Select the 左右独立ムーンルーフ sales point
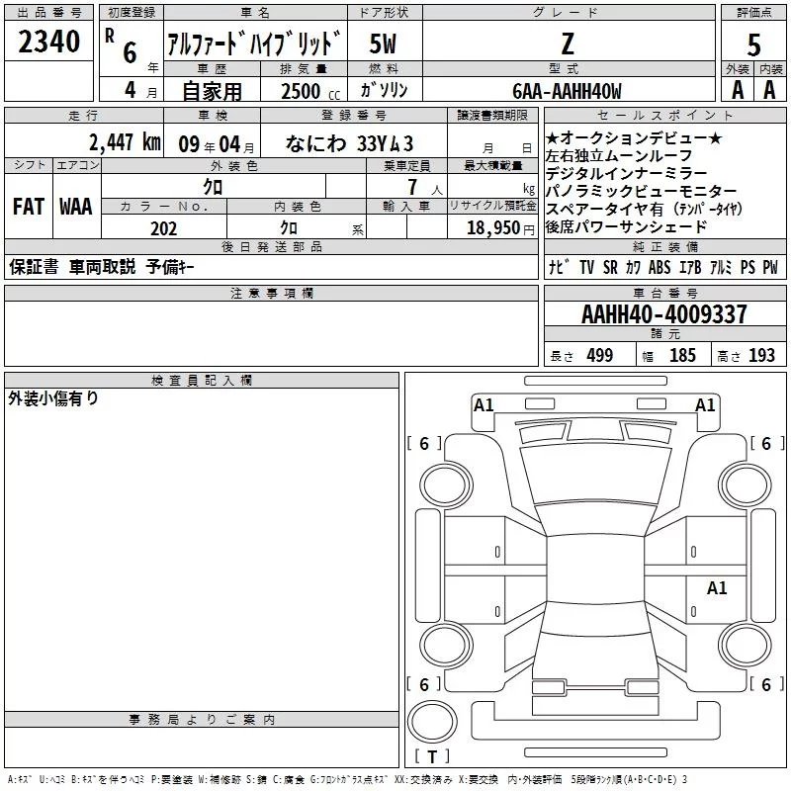791x791 pixels. point(619,156)
